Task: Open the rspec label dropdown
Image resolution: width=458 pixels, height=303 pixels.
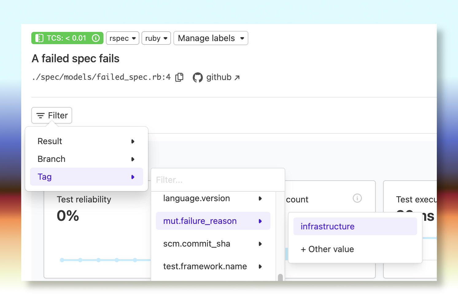Action: point(122,38)
